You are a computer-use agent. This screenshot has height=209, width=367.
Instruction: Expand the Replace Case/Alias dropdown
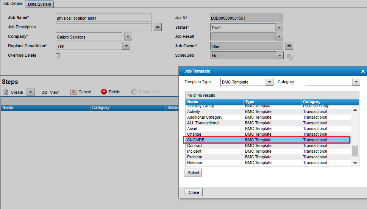pos(126,46)
